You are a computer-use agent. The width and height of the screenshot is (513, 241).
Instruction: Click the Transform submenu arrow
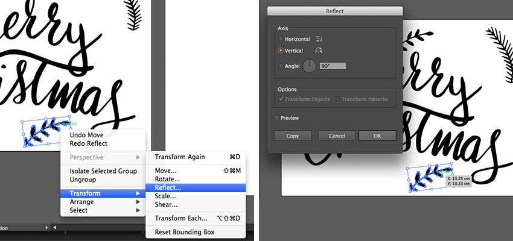tap(138, 193)
